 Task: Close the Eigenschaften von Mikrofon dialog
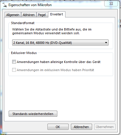(x=111, y=4)
